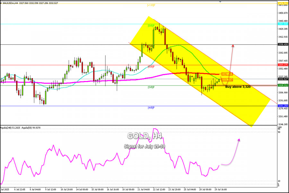The image size is (289, 193).
Task: Click the '22 Jul 12:00' time label
Action: tap(159, 189)
